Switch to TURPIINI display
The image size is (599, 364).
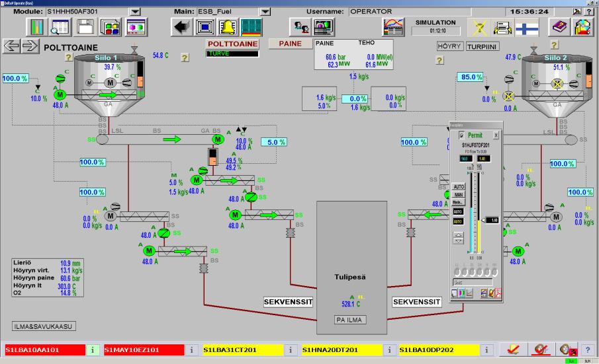tap(482, 46)
